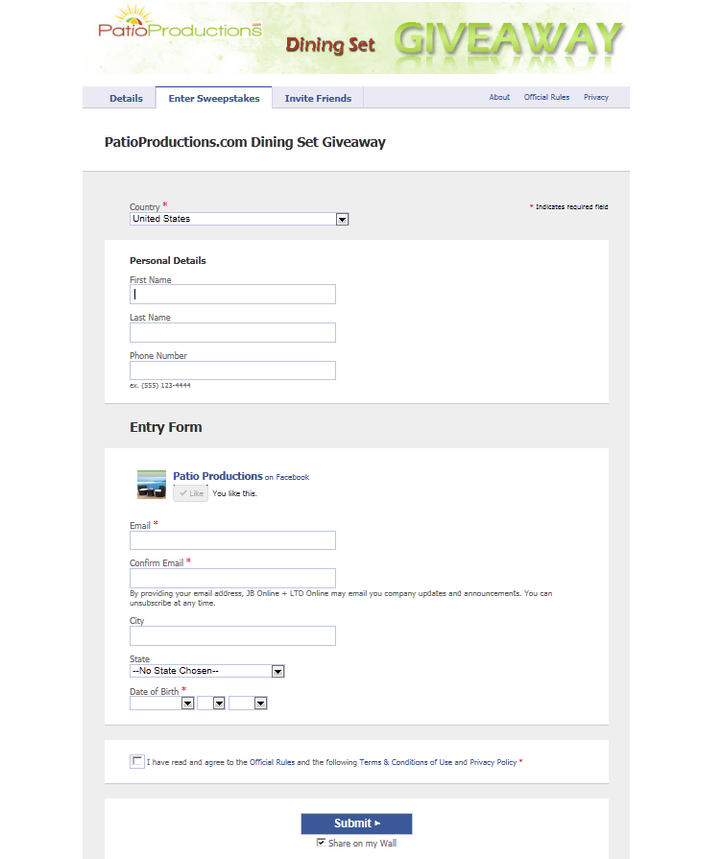723x859 pixels.
Task: Click the 'on Facebook' link
Action: [x=287, y=477]
